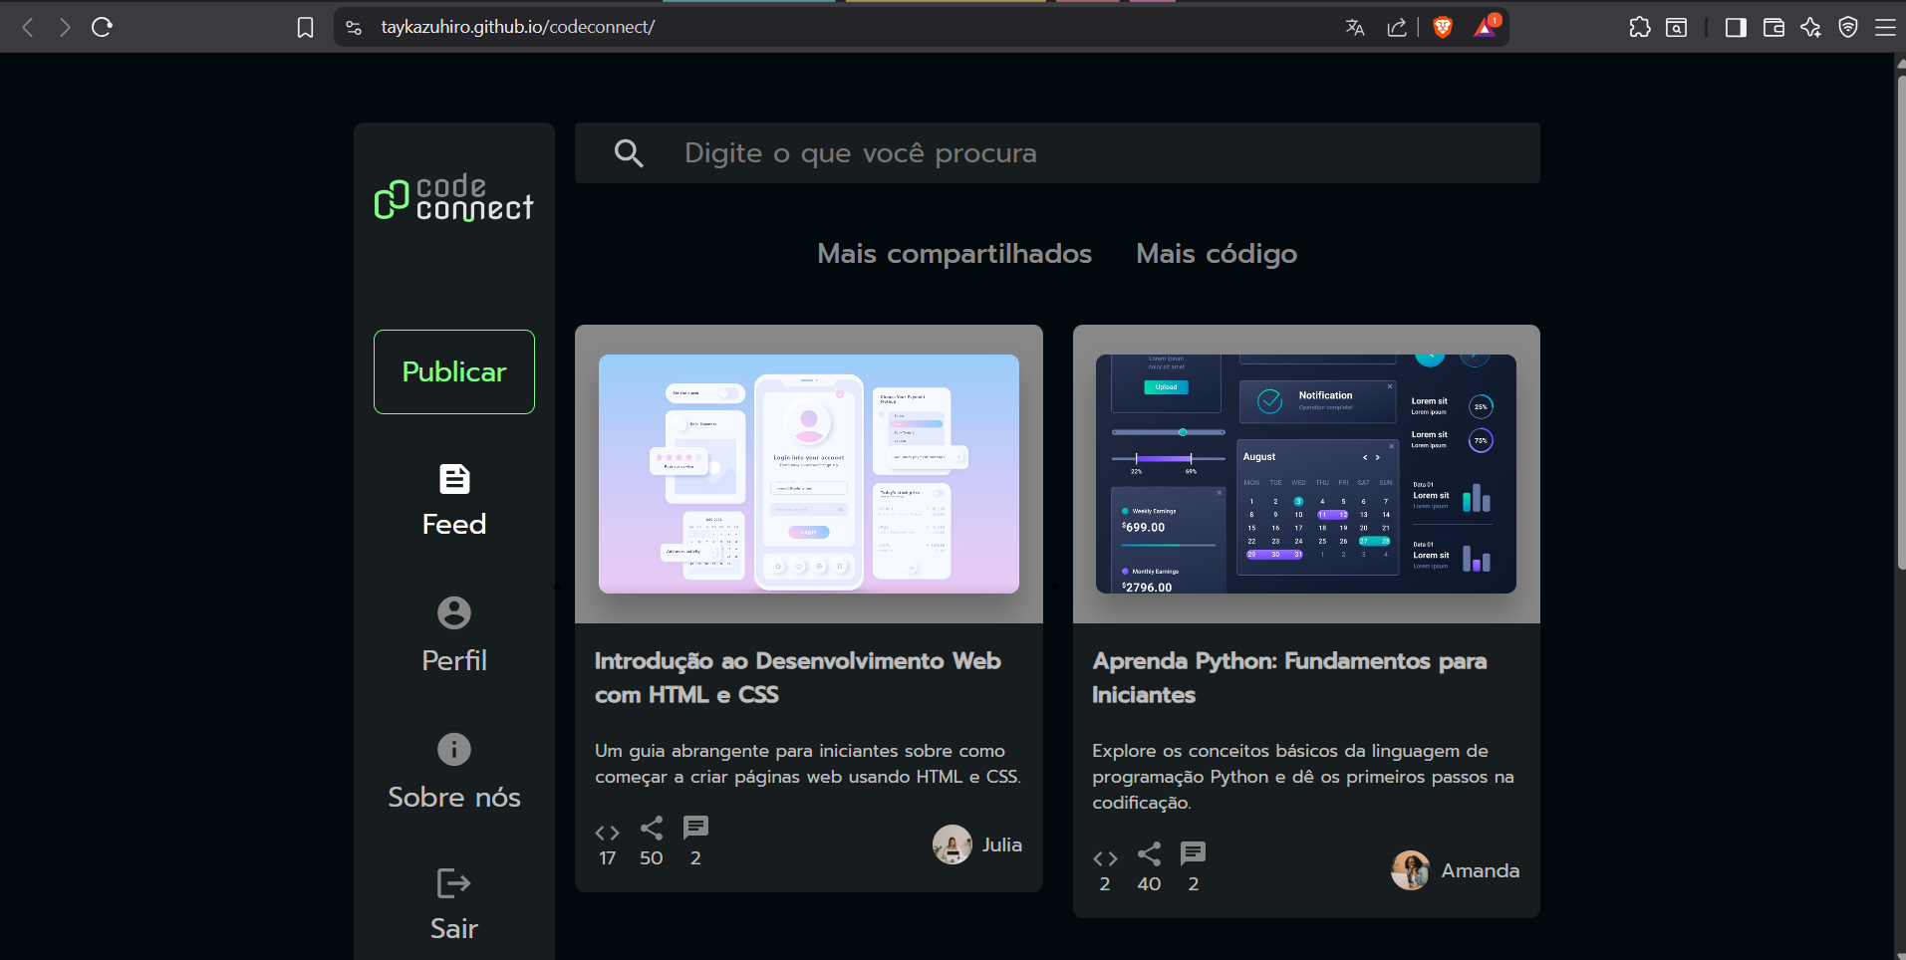Open the Sobre nós sidebar link
Viewport: 1906px width, 960px height.
pos(454,797)
